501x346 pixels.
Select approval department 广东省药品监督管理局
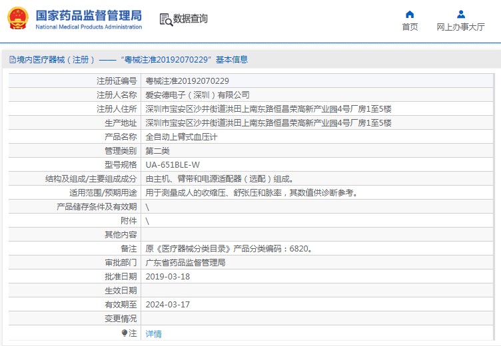click(x=186, y=263)
